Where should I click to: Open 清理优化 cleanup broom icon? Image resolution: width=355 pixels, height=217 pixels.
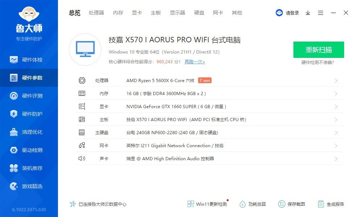[x=14, y=132]
